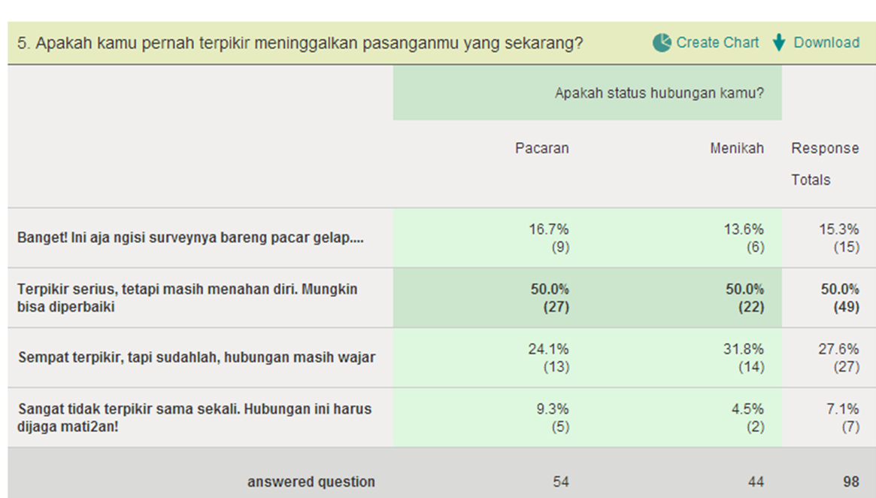Screen dimensions: 876x498
Task: Select the Pacaran column header
Action: tap(541, 148)
